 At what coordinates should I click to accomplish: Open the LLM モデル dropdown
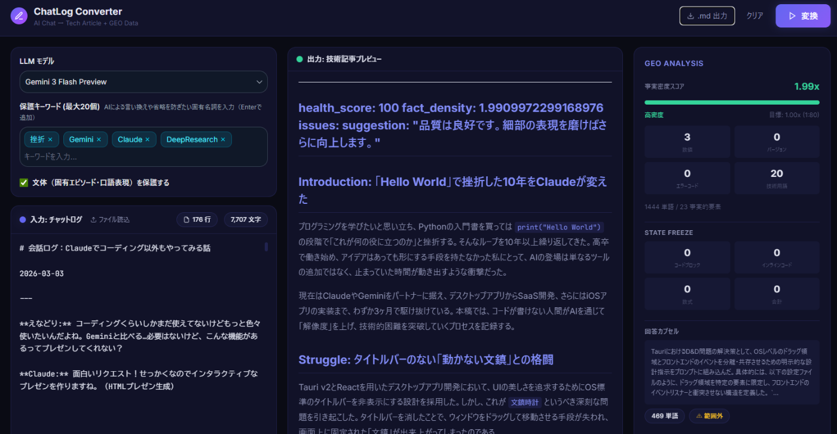pos(143,82)
